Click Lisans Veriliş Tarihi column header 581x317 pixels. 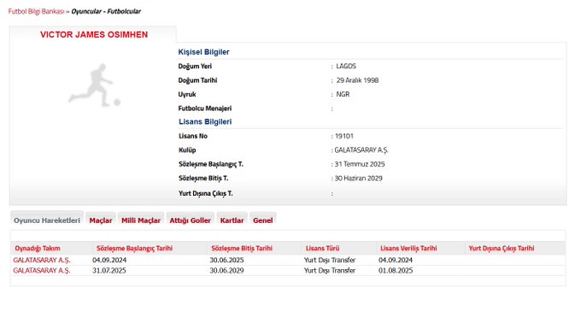click(x=408, y=249)
